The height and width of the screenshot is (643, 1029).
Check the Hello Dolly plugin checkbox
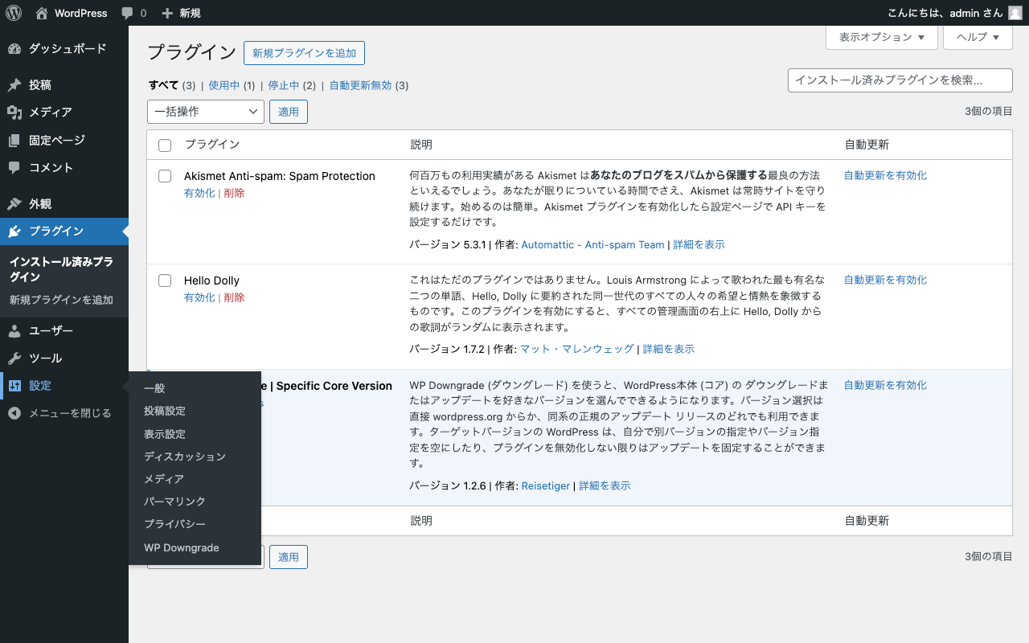[x=165, y=281]
